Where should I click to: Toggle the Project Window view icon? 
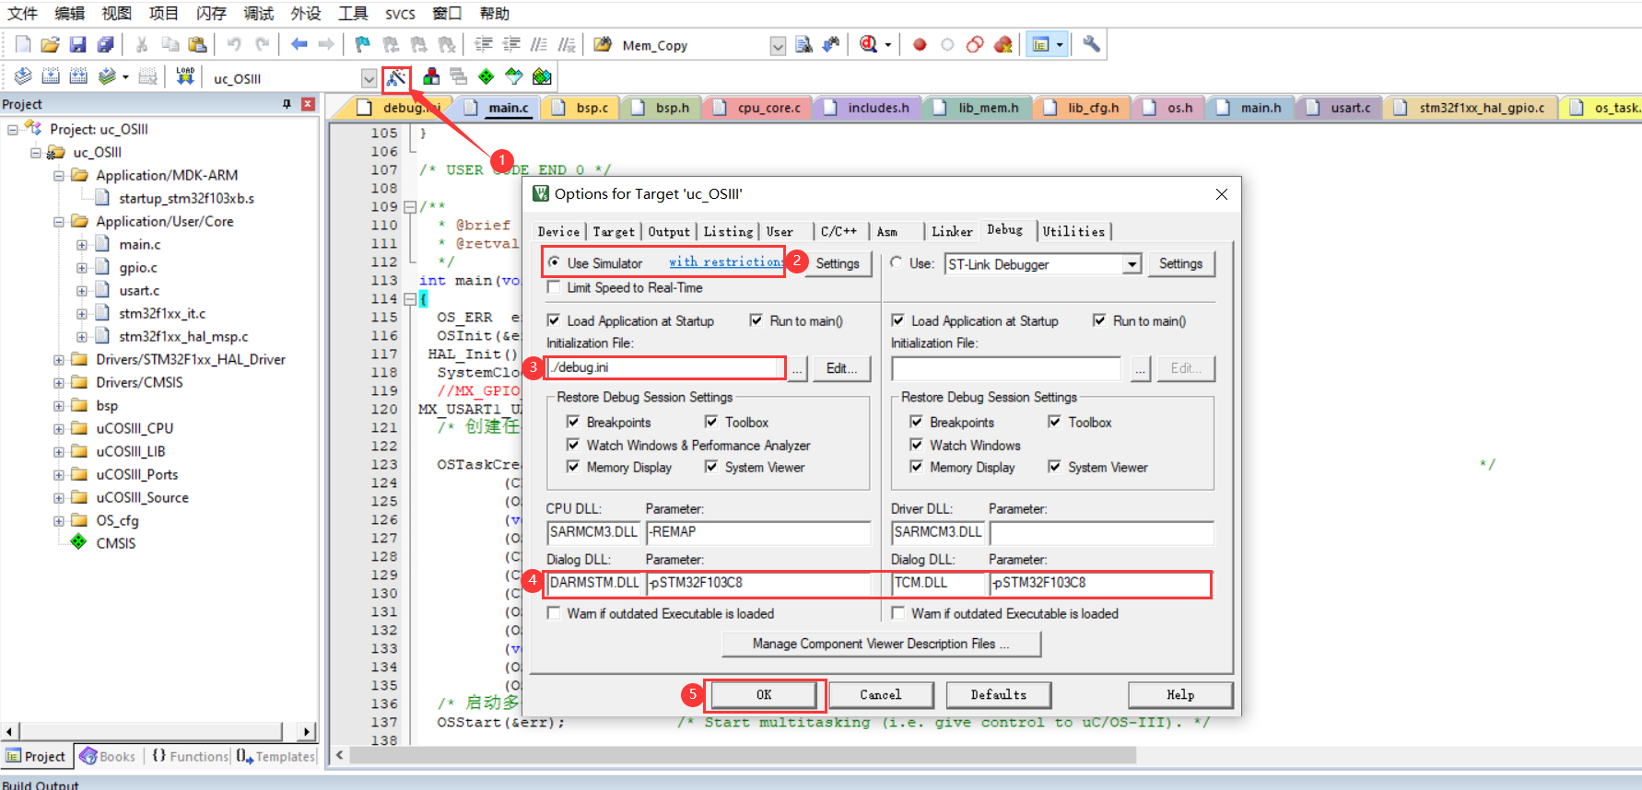pos(1041,44)
